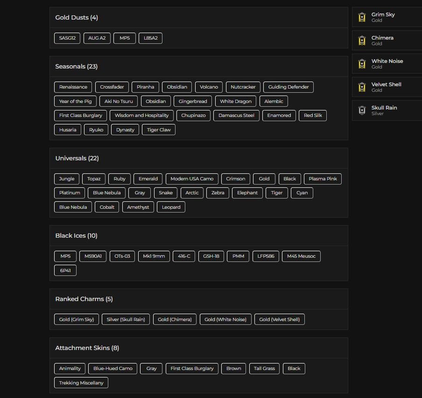Click the Enamored seasonal tag
The image size is (422, 398).
click(x=279, y=116)
